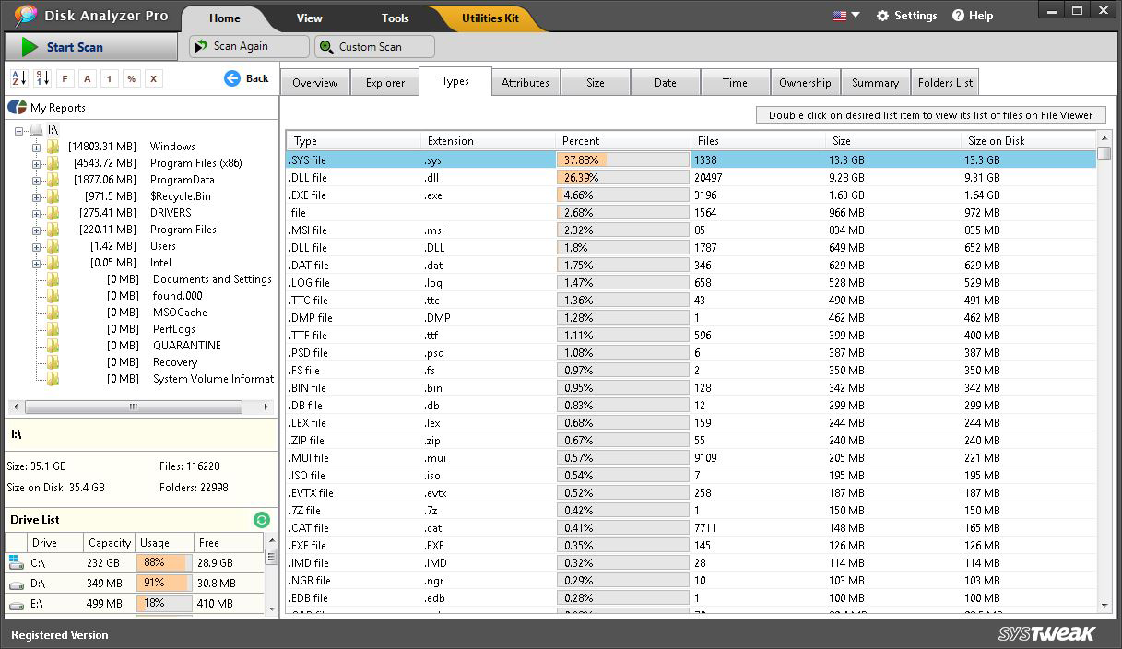Open the language flag dropdown
The width and height of the screenshot is (1122, 649).
click(x=845, y=16)
